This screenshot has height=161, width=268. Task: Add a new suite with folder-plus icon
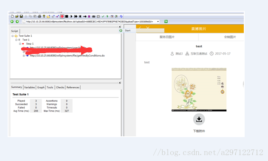(48, 16)
